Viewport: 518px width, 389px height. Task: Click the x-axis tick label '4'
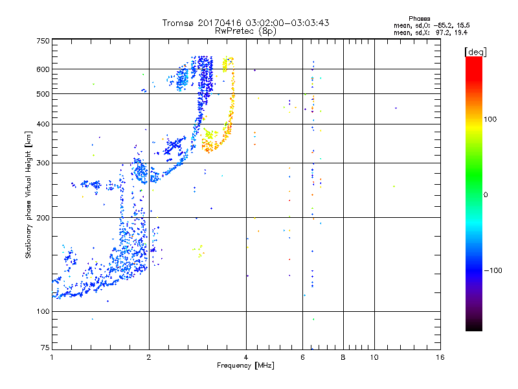(x=246, y=357)
